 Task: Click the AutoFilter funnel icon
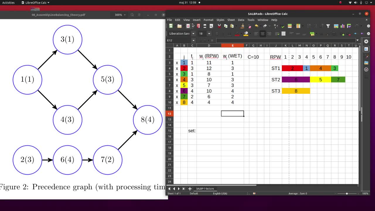(x=328, y=26)
